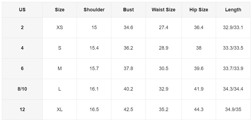Click the US column header
251x120 pixels.
pyautogui.click(x=22, y=10)
